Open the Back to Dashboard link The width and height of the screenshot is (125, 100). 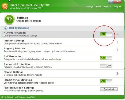[x=19, y=28]
